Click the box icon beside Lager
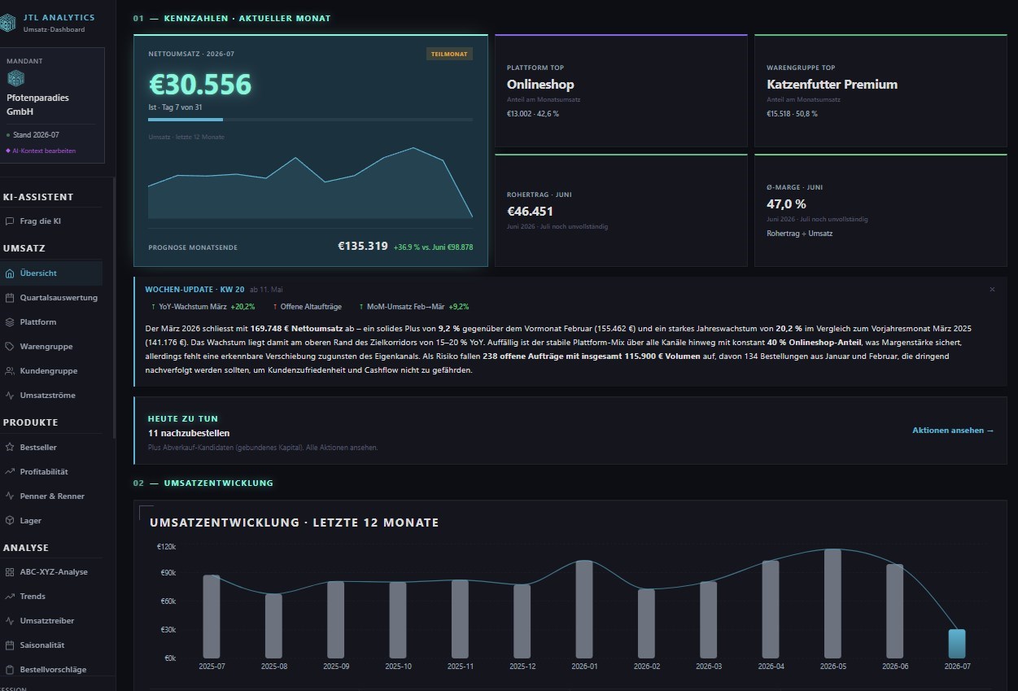The image size is (1018, 691). pyautogui.click(x=10, y=521)
